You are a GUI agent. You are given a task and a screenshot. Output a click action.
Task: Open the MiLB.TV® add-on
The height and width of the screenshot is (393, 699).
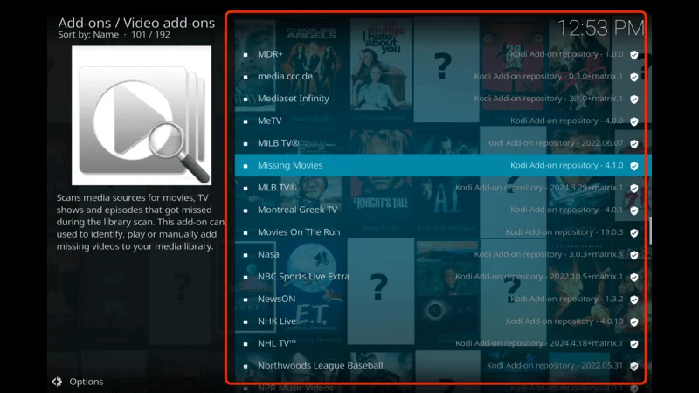443,143
